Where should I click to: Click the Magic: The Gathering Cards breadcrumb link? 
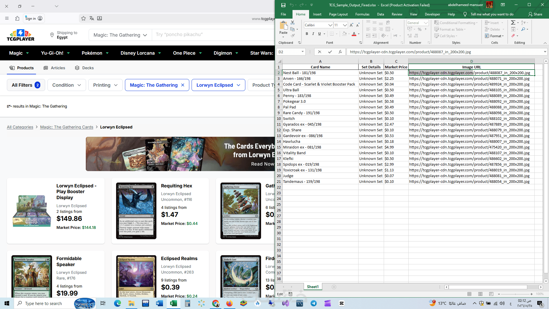point(67,127)
